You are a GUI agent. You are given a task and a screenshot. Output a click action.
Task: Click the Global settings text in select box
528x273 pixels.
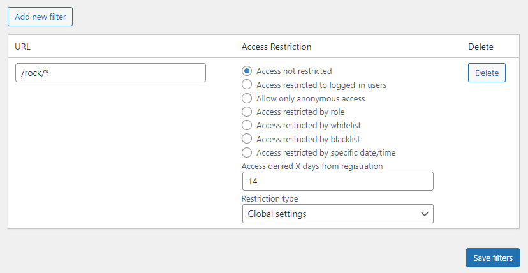(277, 214)
